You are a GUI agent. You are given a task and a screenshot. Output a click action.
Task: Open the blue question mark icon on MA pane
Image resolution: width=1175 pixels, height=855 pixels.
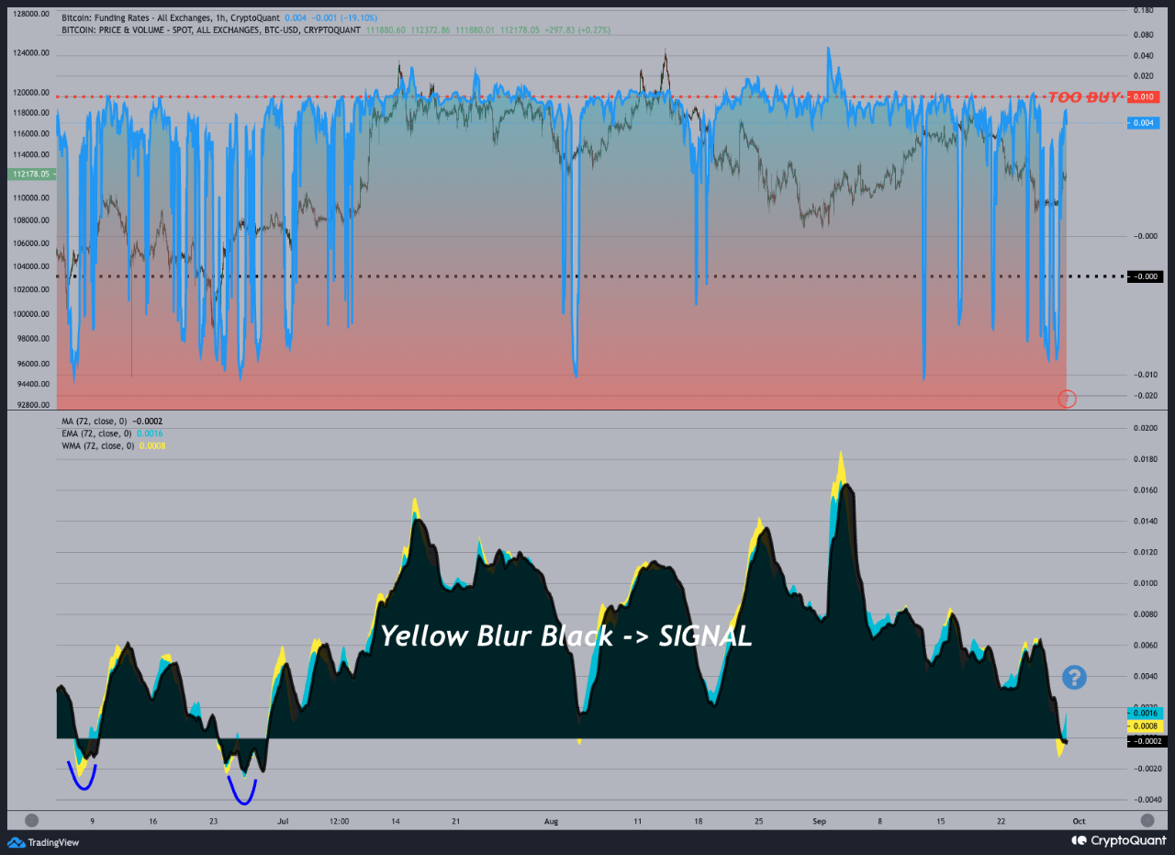pyautogui.click(x=1073, y=677)
